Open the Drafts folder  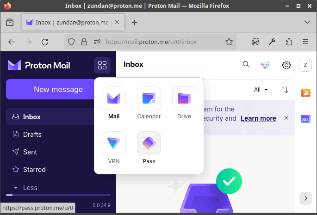coord(58,135)
